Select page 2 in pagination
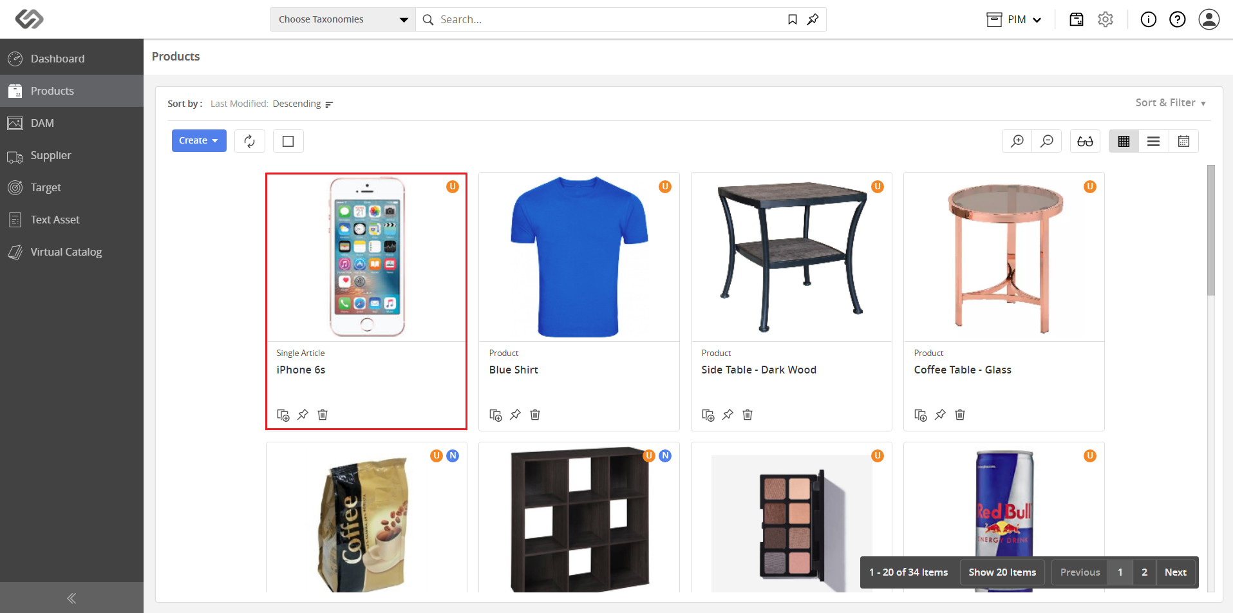Screen dimensions: 1233x613 tap(1144, 572)
